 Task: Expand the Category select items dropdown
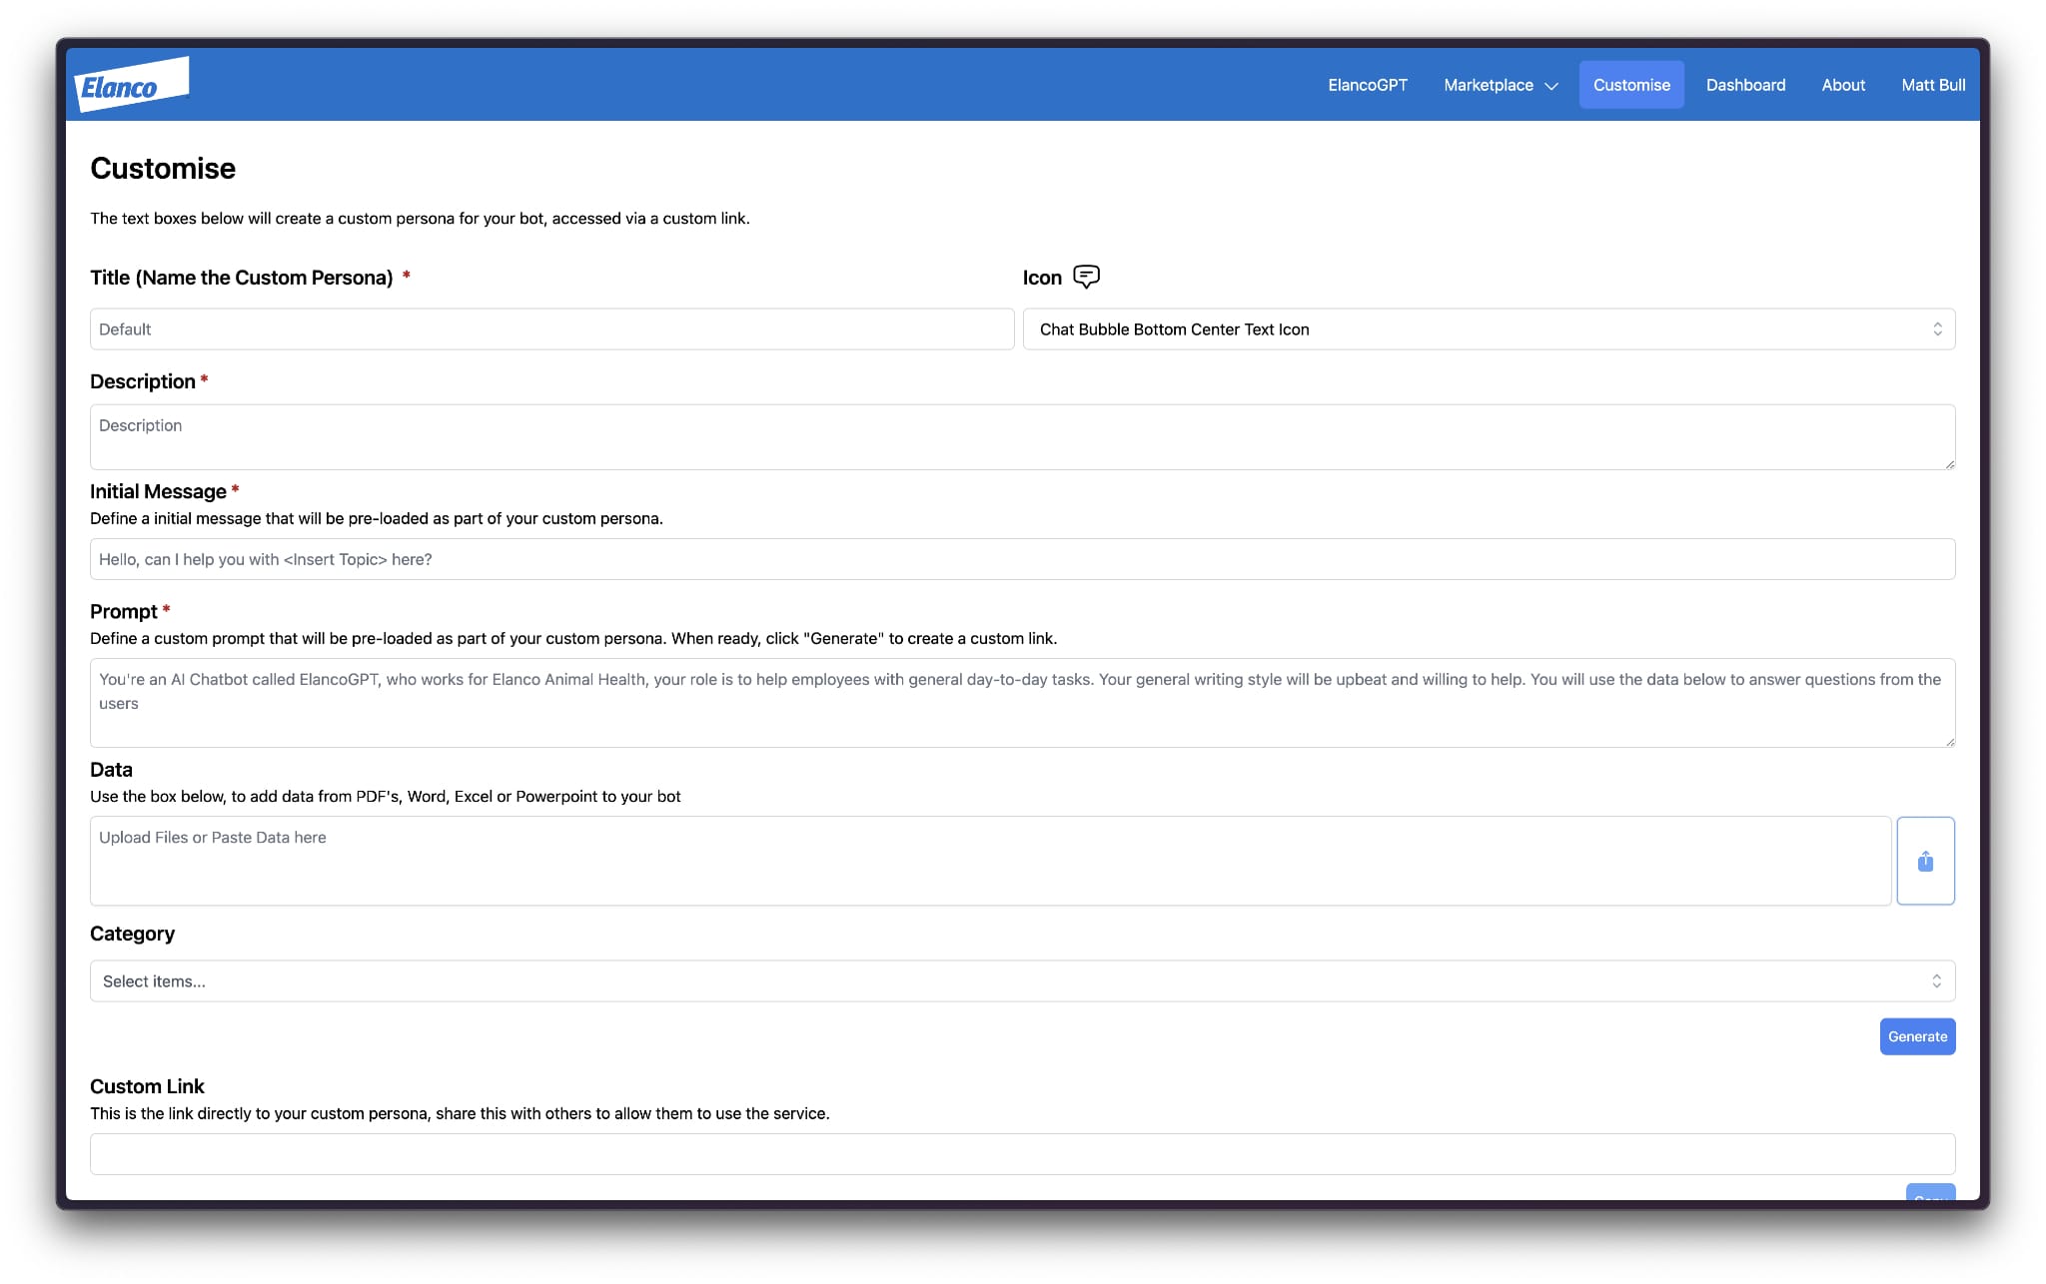pos(1021,980)
